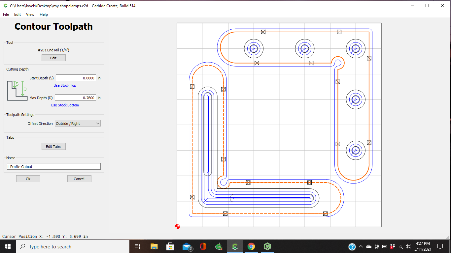Click the 'Type here to search' taskbar box
The width and height of the screenshot is (451, 253).
pyautogui.click(x=73, y=246)
